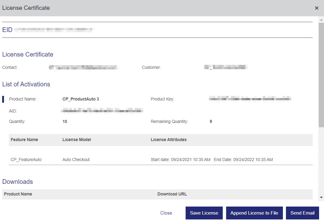Click the scrollbar down arrow
324x221 pixels.
(321, 197)
